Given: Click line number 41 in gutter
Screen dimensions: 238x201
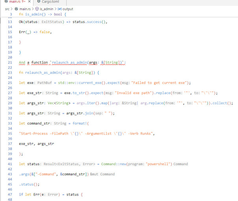Looking at the screenshot, I should 10,164.
